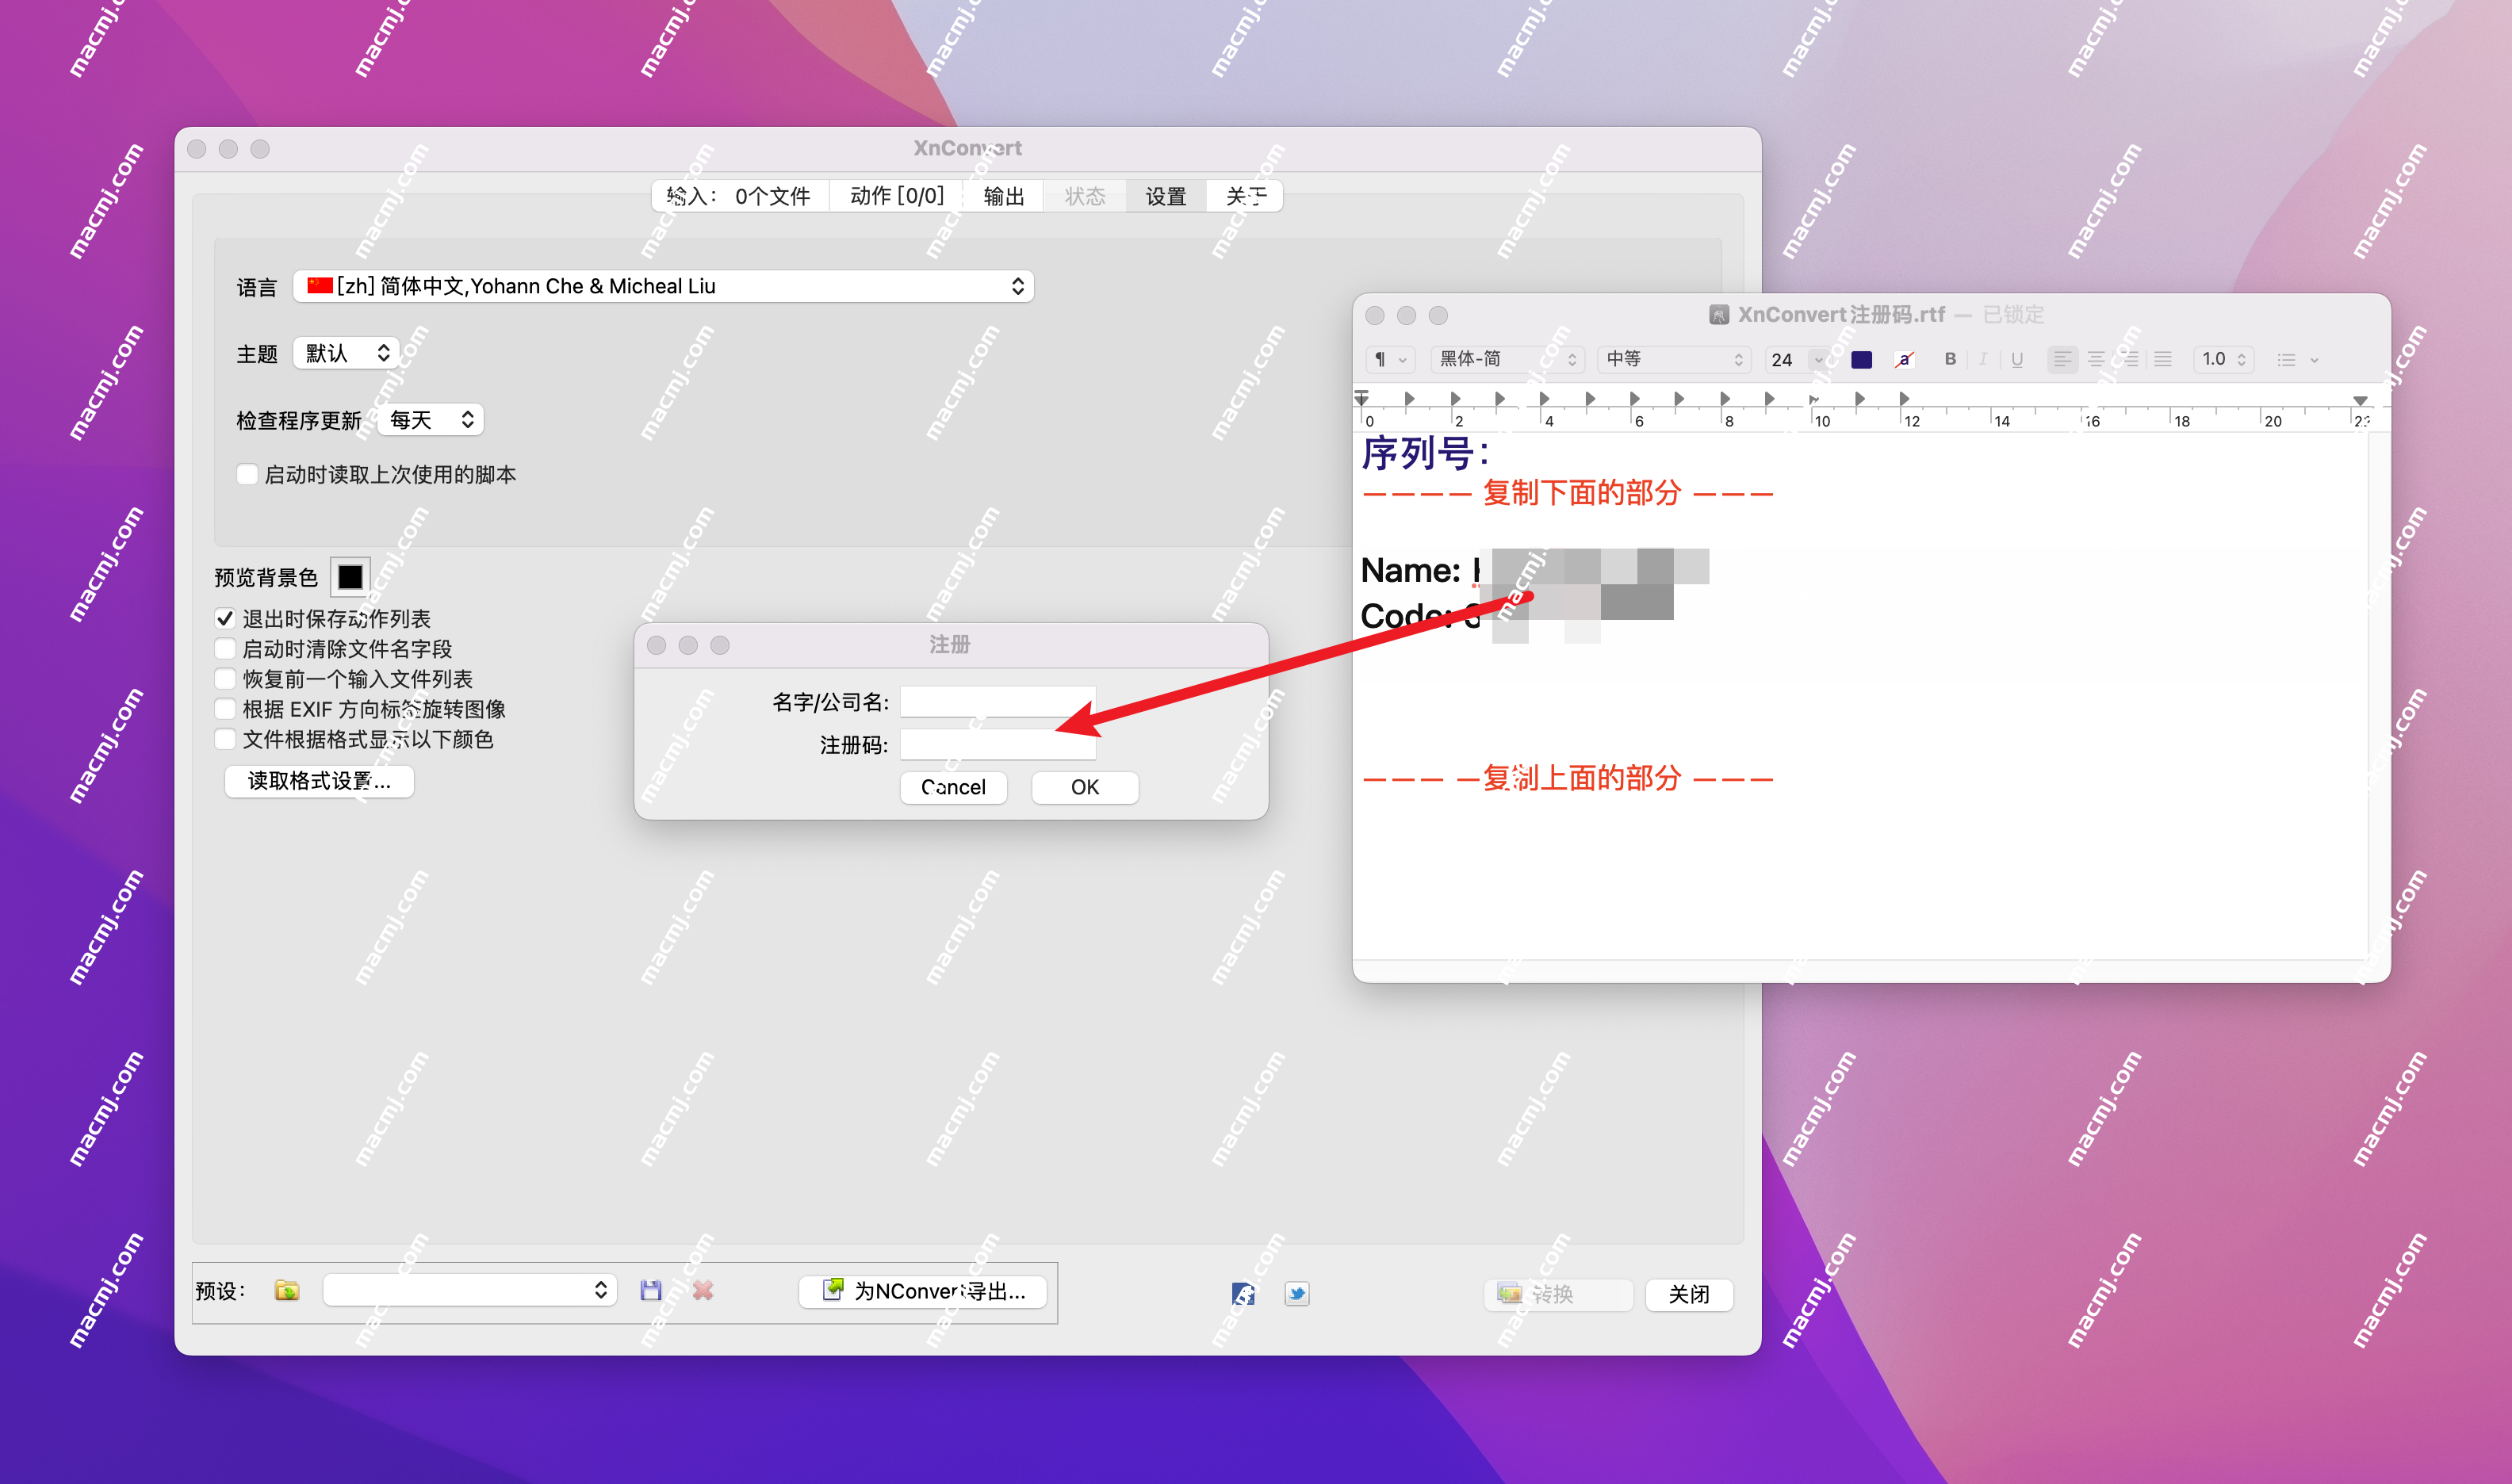Screen dimensions: 2512x1484
Task: Open the dark blue text color swatch in the editor
Action: pos(1861,359)
